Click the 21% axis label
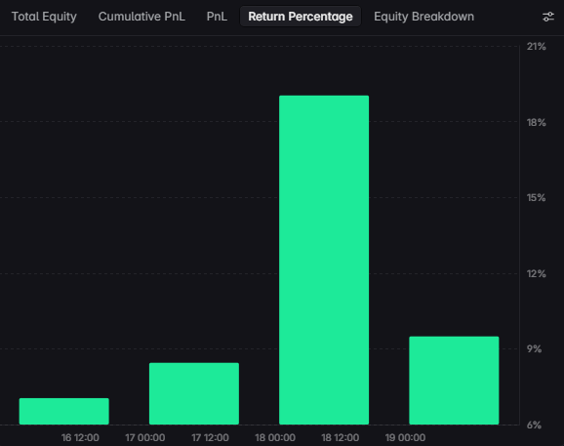The width and height of the screenshot is (564, 446). [537, 47]
